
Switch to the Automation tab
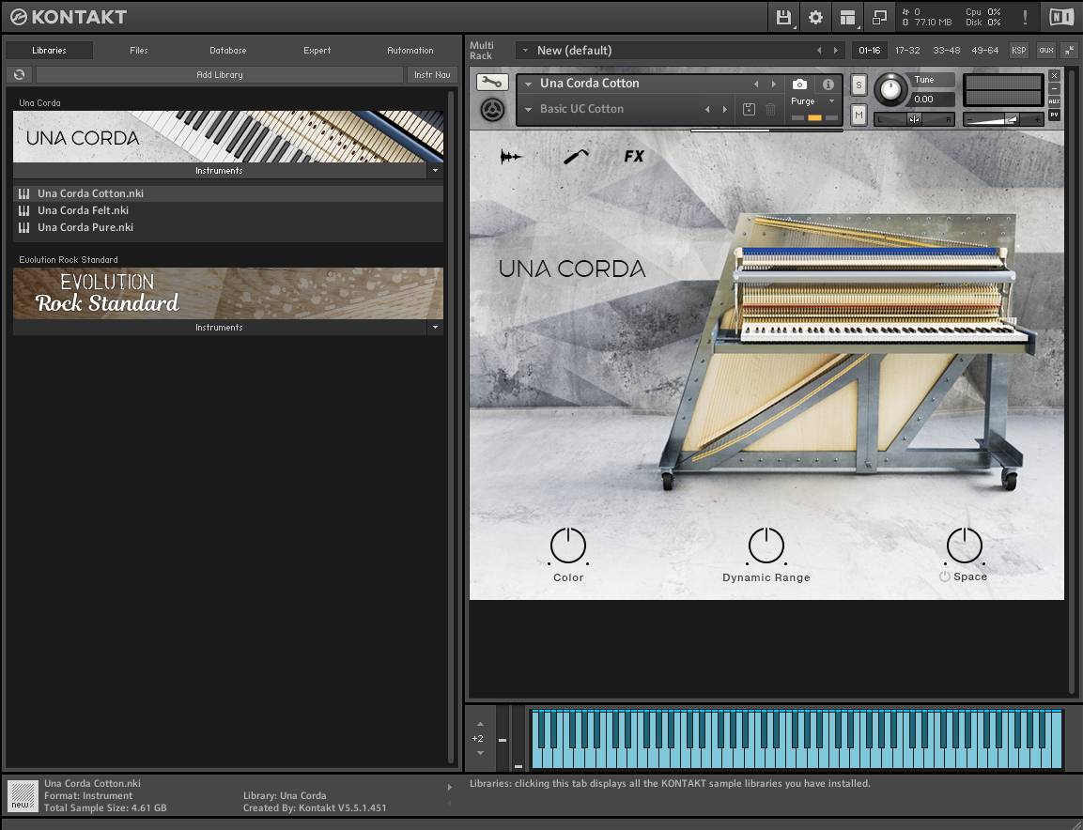(x=410, y=51)
